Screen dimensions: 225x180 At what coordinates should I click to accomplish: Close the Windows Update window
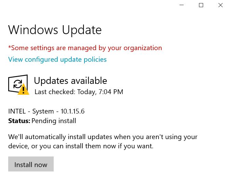point(221,5)
